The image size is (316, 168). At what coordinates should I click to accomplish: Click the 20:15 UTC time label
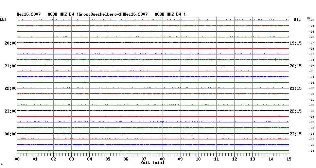click(296, 66)
